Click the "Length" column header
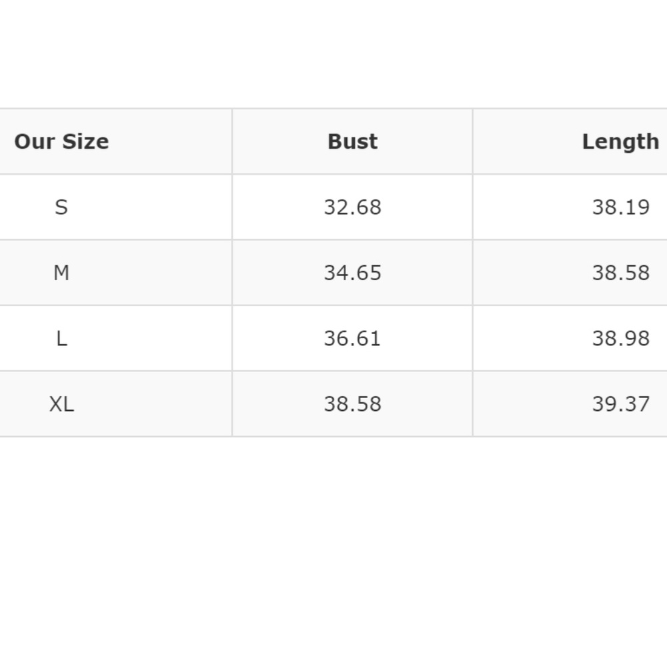Screen dimensions: 667x667 [x=620, y=141]
